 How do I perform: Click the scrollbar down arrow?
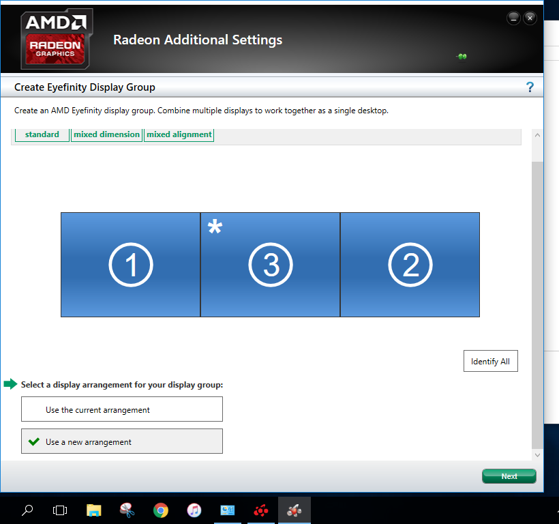537,455
